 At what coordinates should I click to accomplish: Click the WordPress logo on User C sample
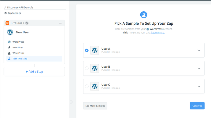[94, 87]
